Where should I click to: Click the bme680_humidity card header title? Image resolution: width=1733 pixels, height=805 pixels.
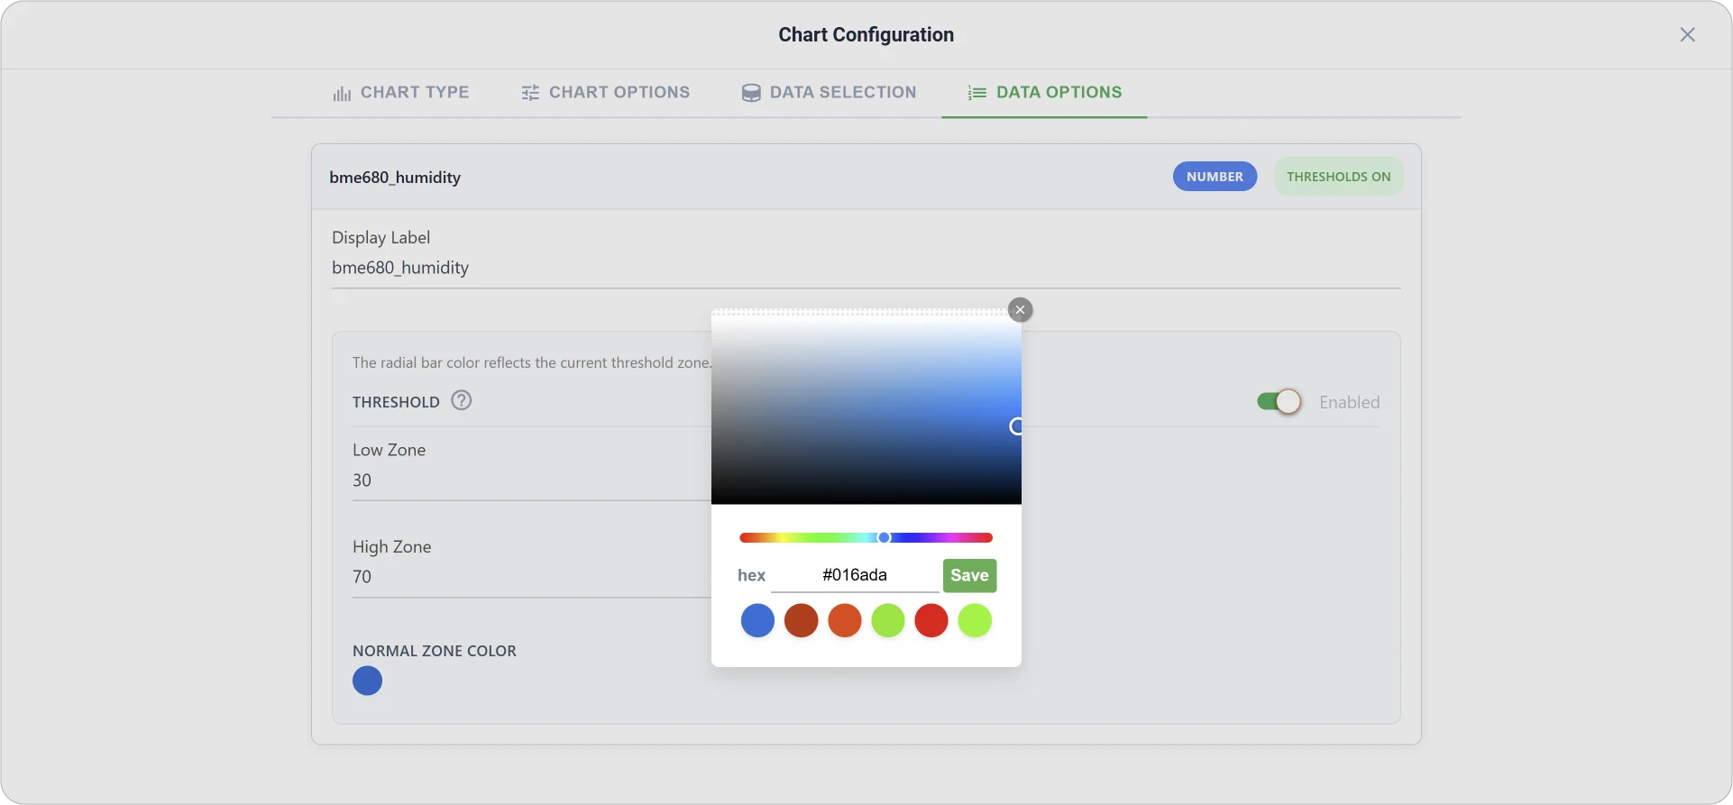click(x=395, y=178)
